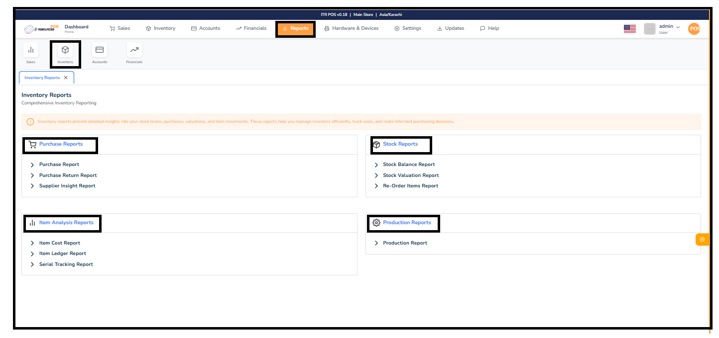Click the box icon next to Stock Reports
The height and width of the screenshot is (338, 719).
(x=377, y=144)
